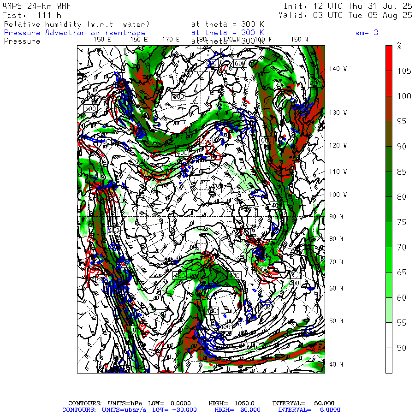The image size is (415, 415).
Task: Click the "150 E" longitude label
Action: point(102,40)
